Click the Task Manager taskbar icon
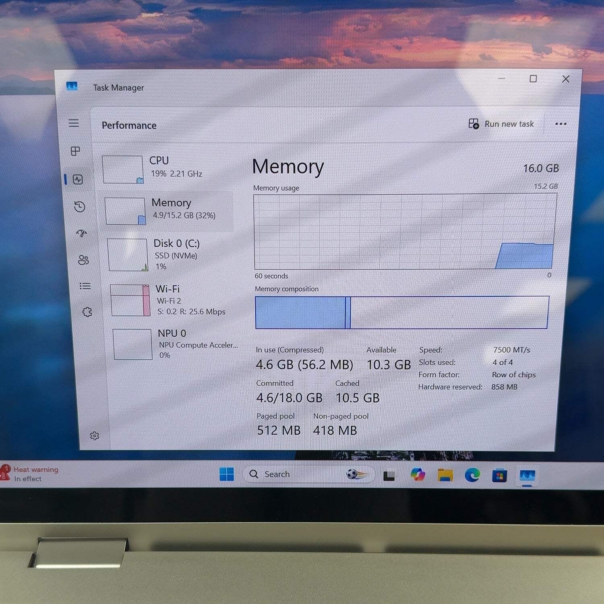The height and width of the screenshot is (604, 604). [x=527, y=476]
